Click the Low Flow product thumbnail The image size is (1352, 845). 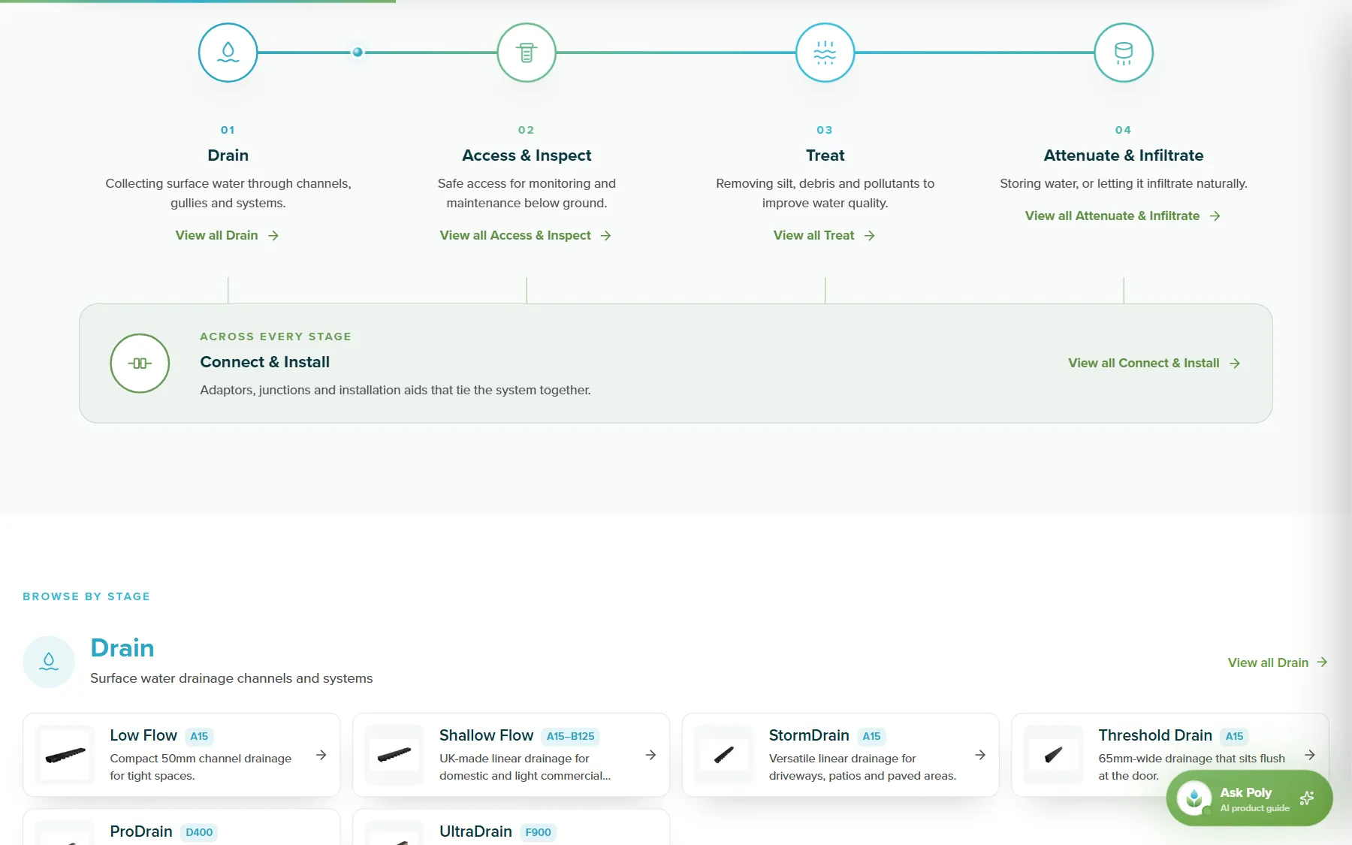tap(65, 755)
